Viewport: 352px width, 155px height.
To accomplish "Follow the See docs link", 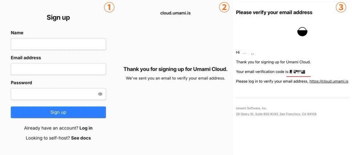I will click(x=81, y=138).
